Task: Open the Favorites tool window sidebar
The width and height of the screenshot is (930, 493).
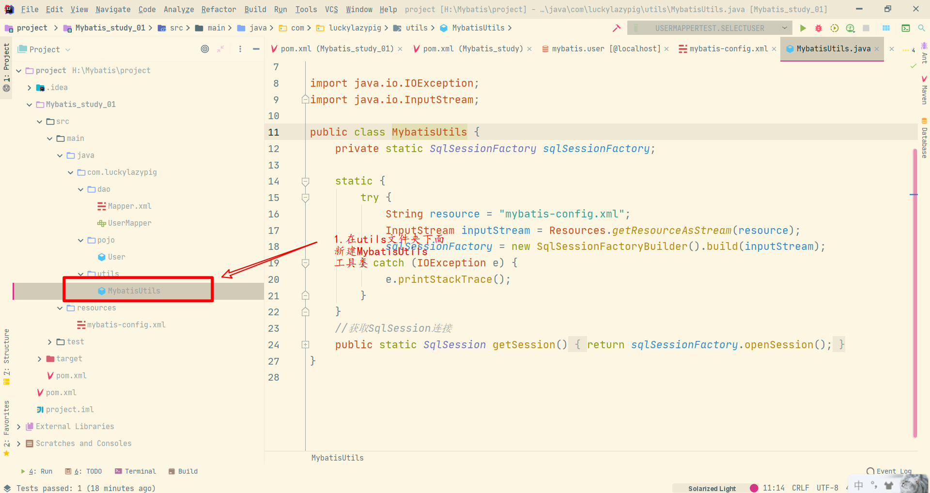Action: [6, 428]
